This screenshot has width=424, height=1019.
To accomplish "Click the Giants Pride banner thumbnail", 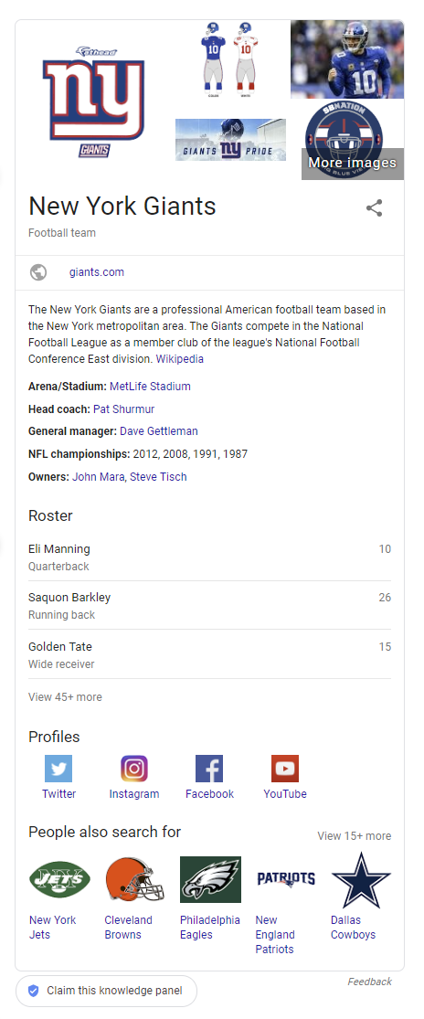I will coord(230,140).
